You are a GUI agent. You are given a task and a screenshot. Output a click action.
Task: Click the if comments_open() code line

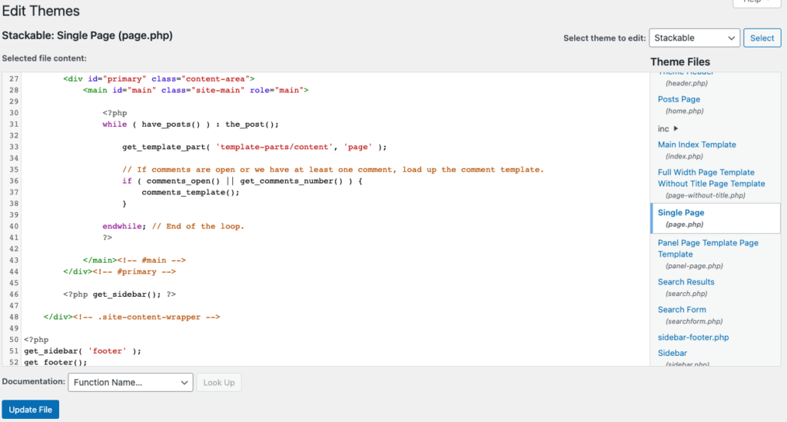point(242,181)
